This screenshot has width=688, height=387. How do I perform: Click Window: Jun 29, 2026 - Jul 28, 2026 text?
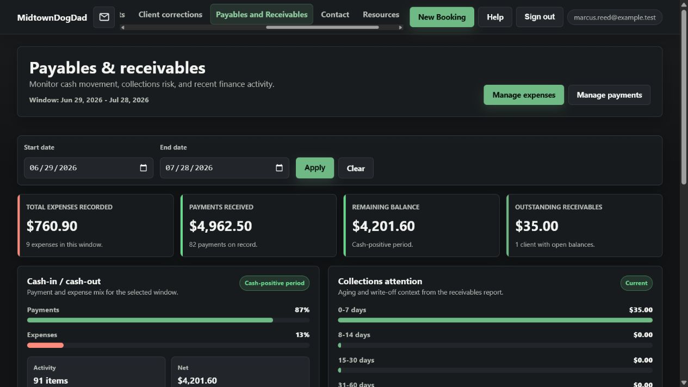tap(89, 100)
